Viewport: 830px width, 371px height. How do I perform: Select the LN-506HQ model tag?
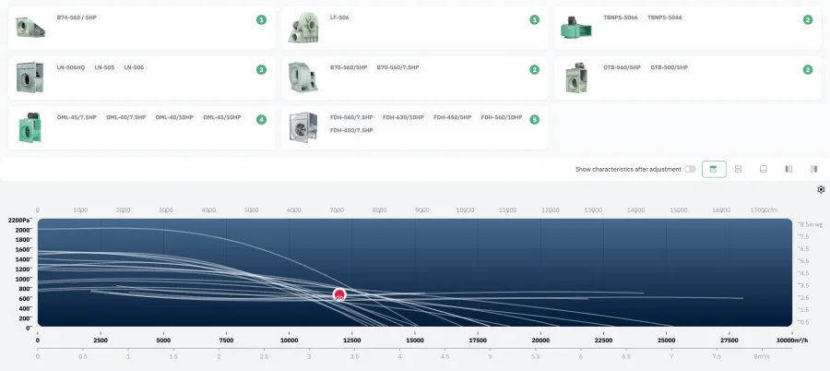pyautogui.click(x=71, y=67)
